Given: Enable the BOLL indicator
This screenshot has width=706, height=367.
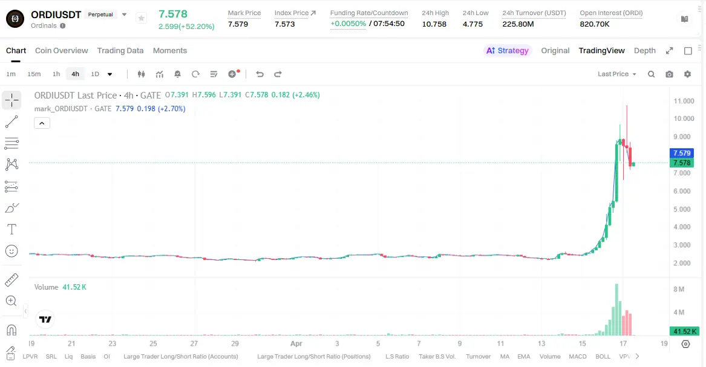Looking at the screenshot, I should (603, 356).
